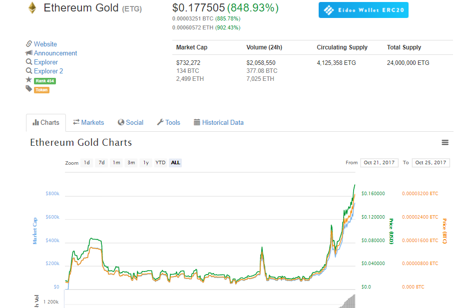This screenshot has height=308, width=470.
Task: Set chart zoom to 7d
Action: 101,163
